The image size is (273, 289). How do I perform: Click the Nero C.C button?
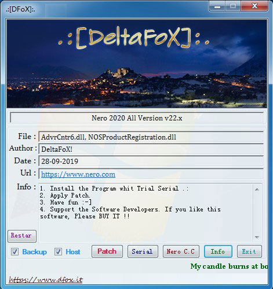[x=181, y=251]
